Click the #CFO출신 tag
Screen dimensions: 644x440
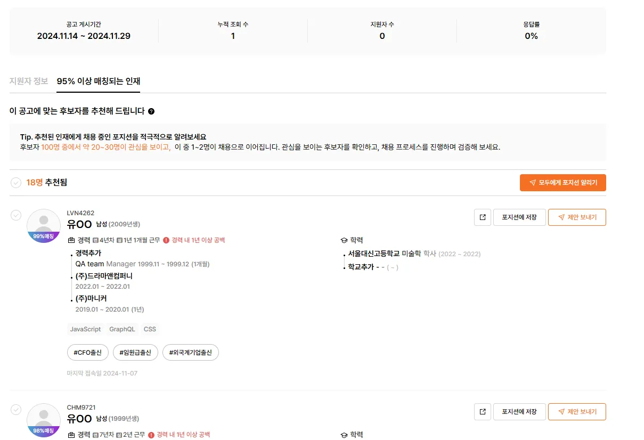coord(88,353)
